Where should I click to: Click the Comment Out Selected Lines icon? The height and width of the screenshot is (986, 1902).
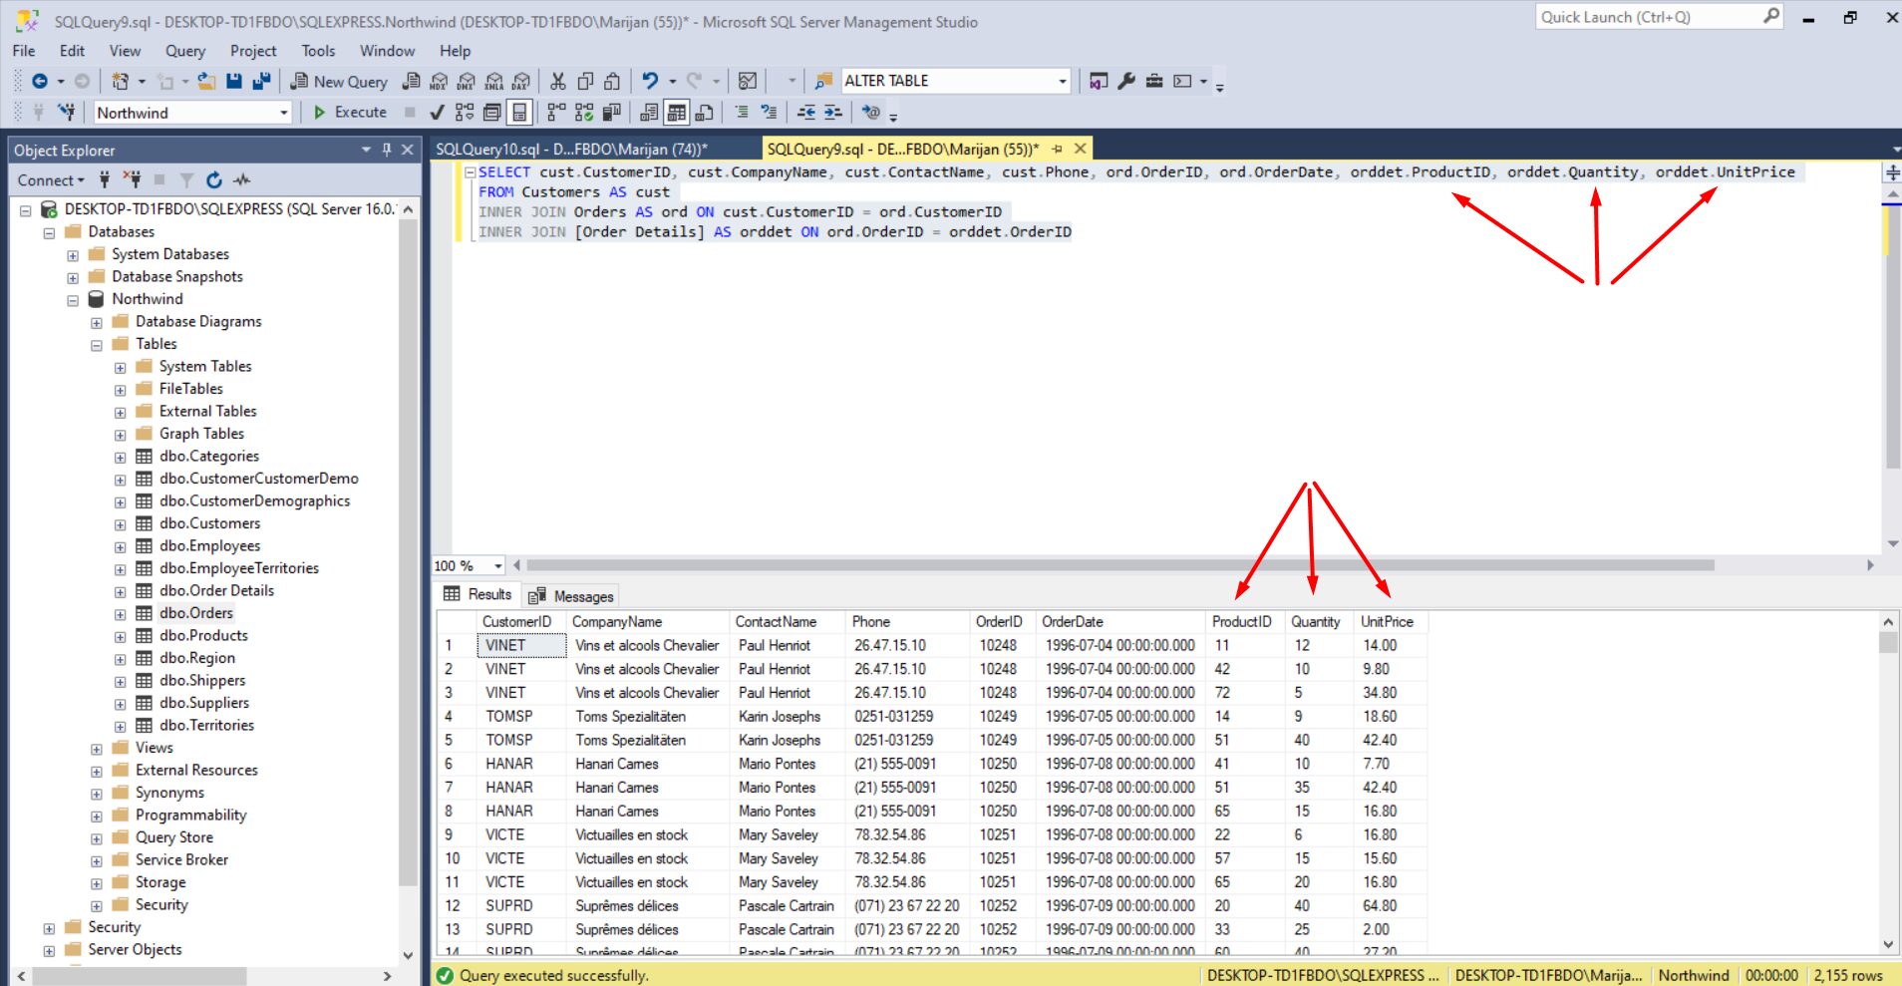tap(742, 113)
